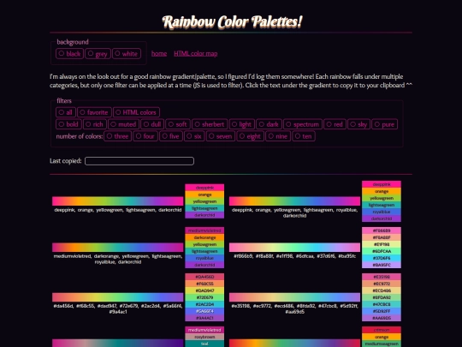Filter palettes by 'dark'
The image size is (462, 347).
pyautogui.click(x=269, y=124)
